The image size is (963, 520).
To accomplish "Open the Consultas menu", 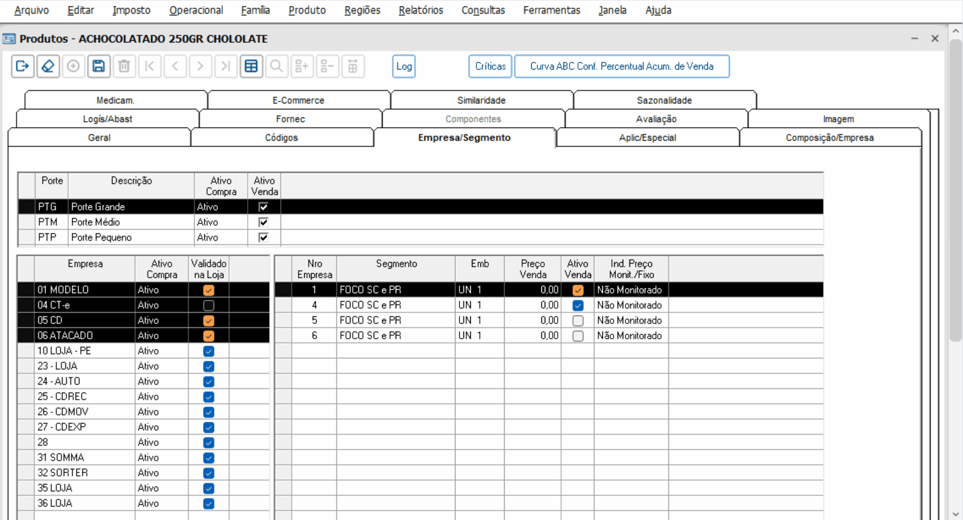I will pyautogui.click(x=483, y=10).
